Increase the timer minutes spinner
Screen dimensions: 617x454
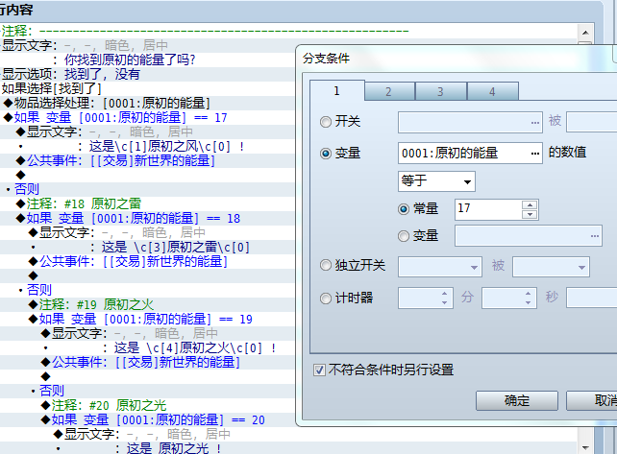click(444, 294)
